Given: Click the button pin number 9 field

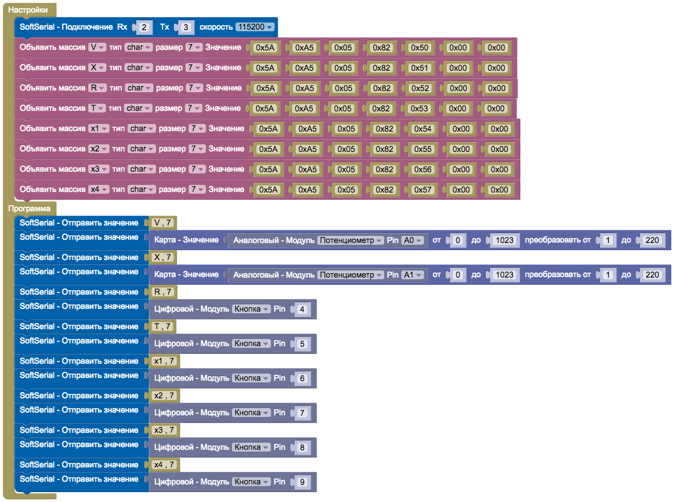Looking at the screenshot, I should click(x=302, y=483).
